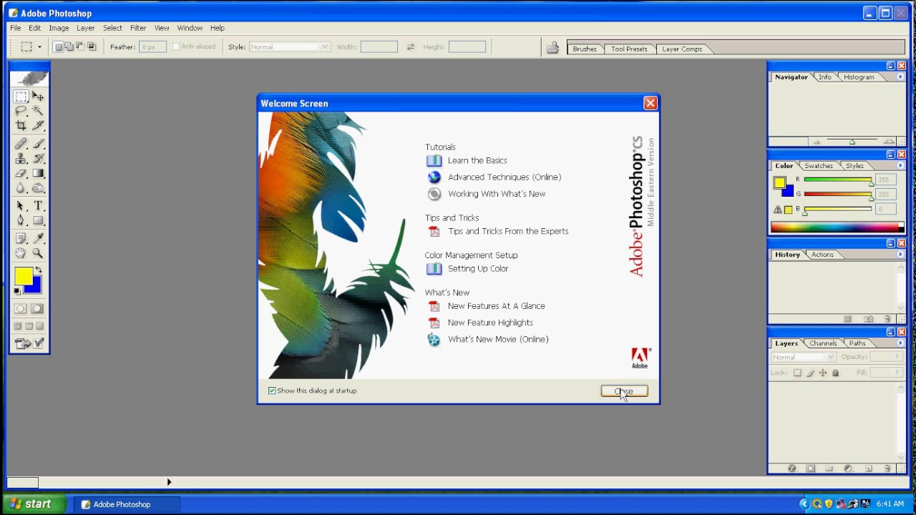Select the Blur tool

21,189
